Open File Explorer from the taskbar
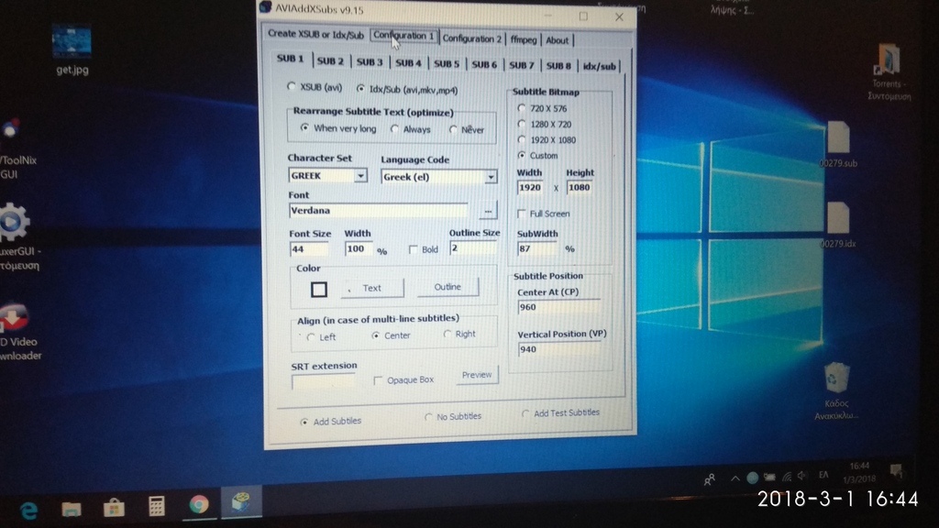Screen dimensions: 939x528 72,508
